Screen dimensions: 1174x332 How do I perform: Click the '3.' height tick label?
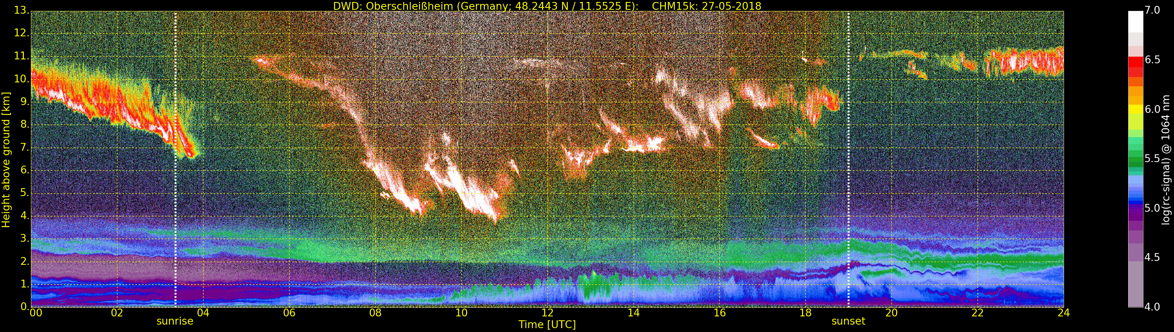(24, 238)
